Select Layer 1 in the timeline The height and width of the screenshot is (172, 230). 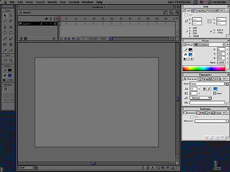point(38,24)
